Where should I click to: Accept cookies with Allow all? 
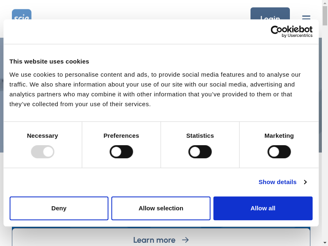tap(263, 208)
